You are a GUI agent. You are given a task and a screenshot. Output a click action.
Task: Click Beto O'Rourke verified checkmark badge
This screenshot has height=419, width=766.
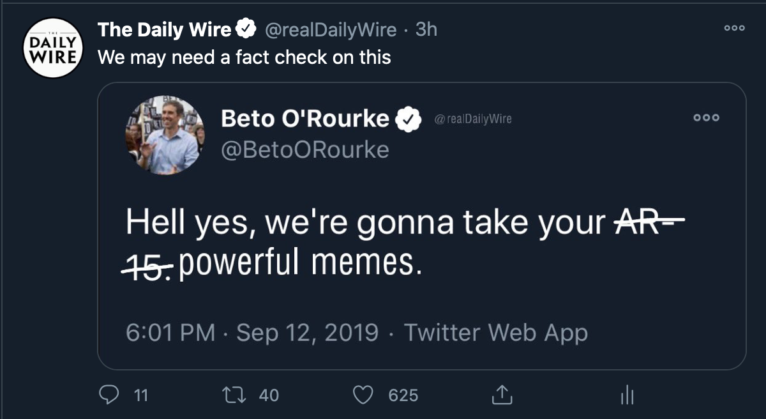[x=409, y=119]
